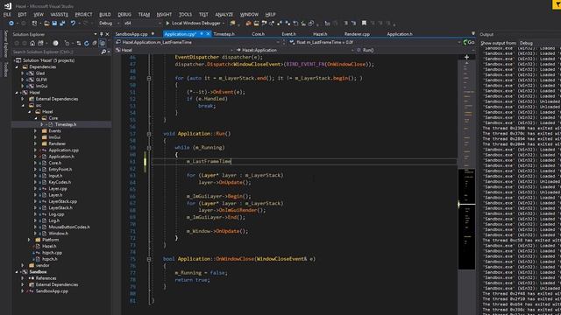
Task: Collapse while loop outline at line 59
Action: [x=149, y=148]
